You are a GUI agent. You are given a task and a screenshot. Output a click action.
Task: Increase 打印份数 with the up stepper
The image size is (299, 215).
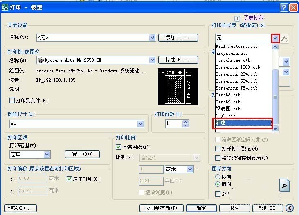tap(185, 122)
